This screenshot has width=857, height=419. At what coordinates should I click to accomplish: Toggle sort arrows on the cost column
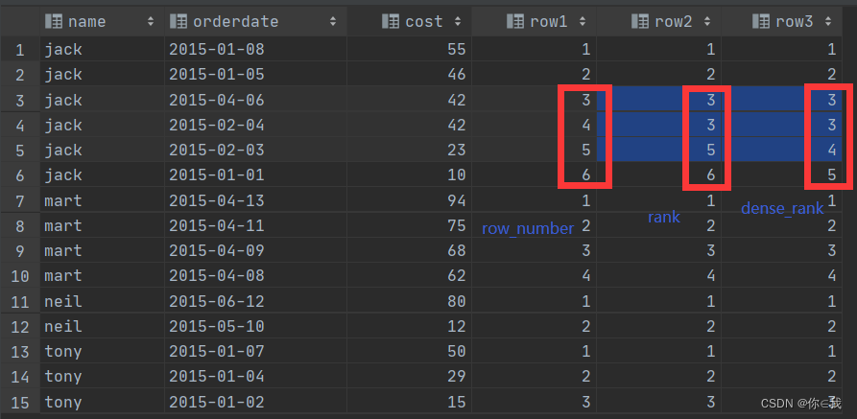(458, 21)
